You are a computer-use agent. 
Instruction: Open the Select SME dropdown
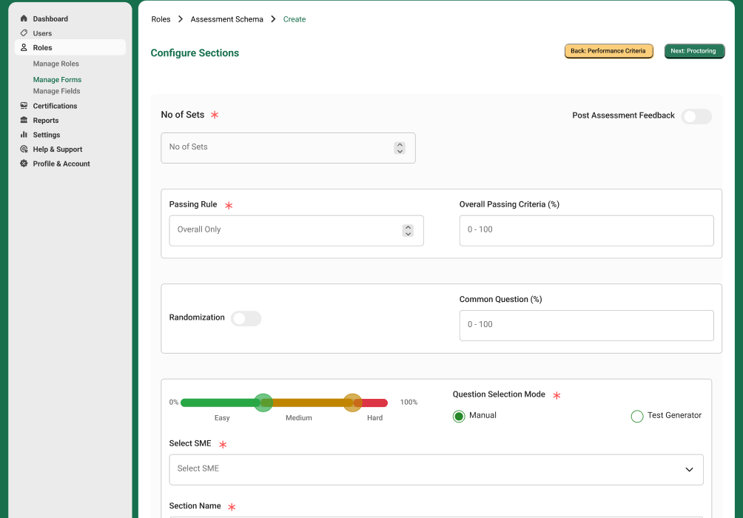pyautogui.click(x=436, y=469)
